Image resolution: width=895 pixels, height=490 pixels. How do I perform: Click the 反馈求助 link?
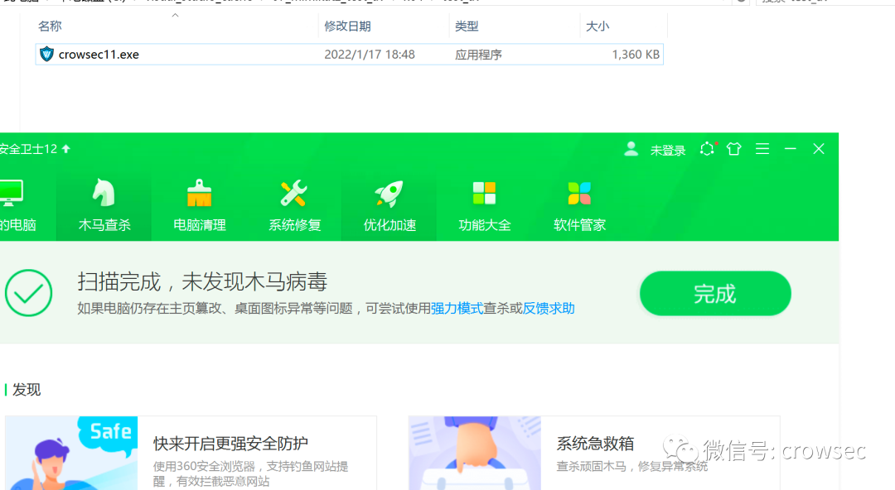549,309
